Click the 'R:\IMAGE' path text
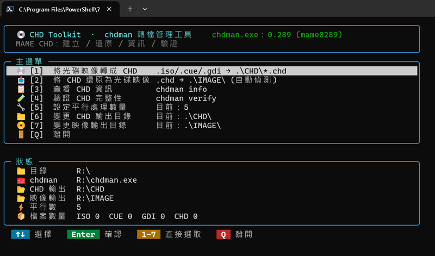 click(x=95, y=198)
